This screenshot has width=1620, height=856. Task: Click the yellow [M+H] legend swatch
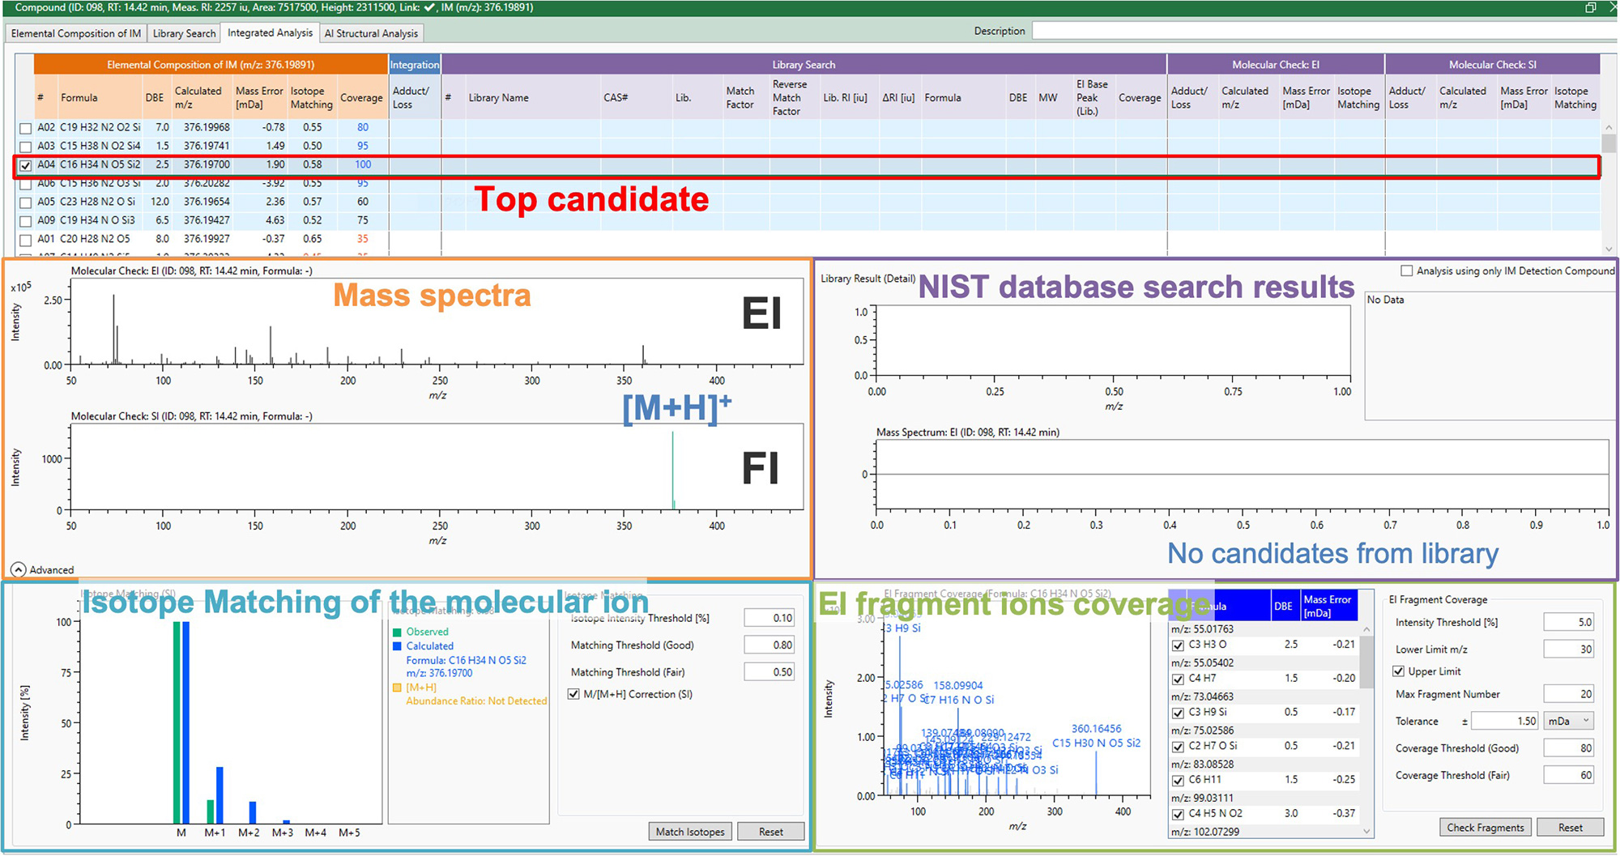397,688
